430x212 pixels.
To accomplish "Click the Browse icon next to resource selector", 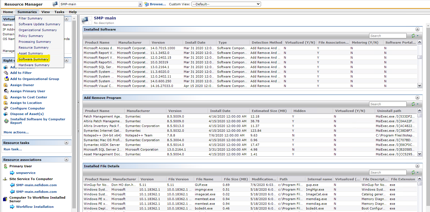I will pos(146,4).
